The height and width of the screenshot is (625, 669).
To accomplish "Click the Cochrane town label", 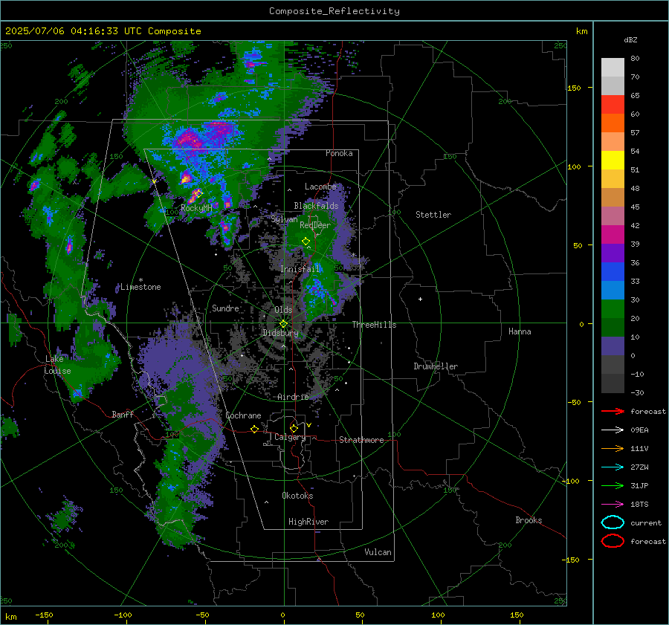I will tap(243, 415).
